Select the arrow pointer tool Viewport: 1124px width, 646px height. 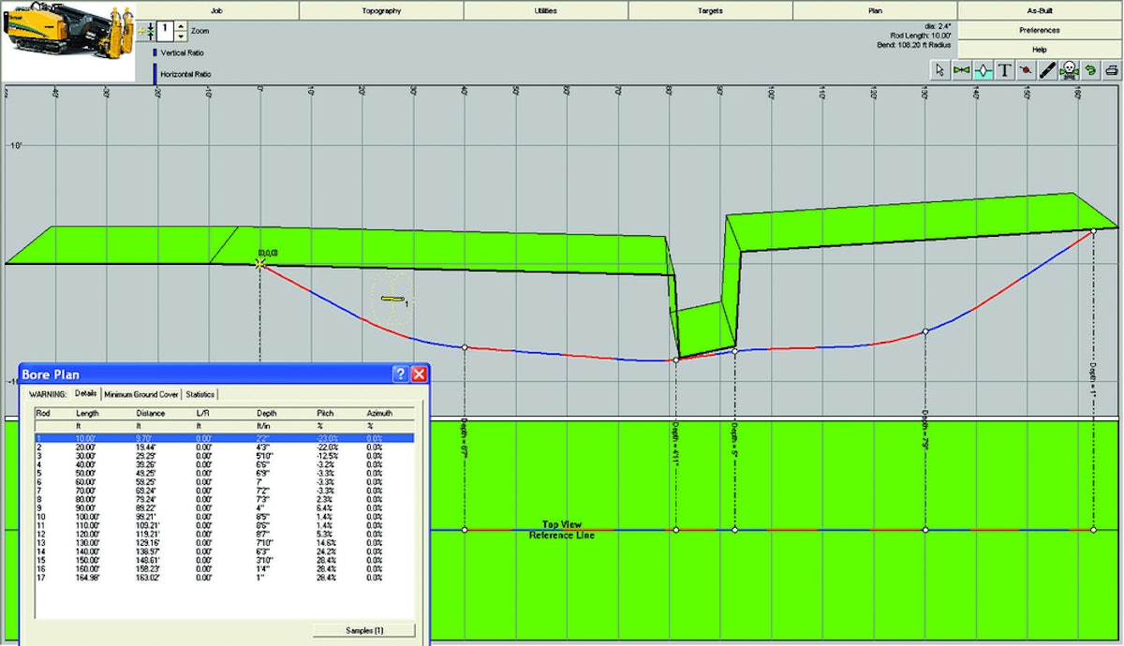coord(939,68)
